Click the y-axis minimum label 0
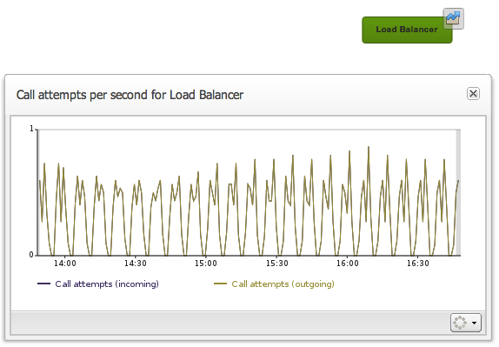This screenshot has width=499, height=347. tap(31, 255)
